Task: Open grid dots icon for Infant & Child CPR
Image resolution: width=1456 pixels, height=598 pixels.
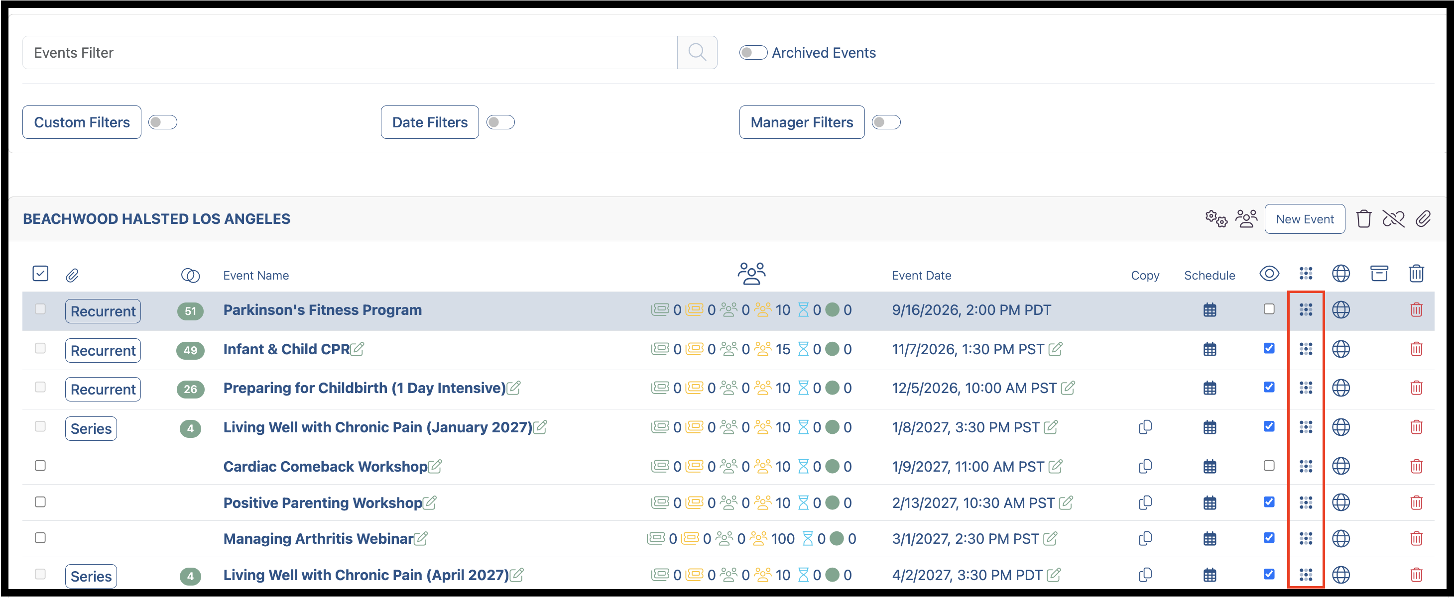Action: [1306, 349]
